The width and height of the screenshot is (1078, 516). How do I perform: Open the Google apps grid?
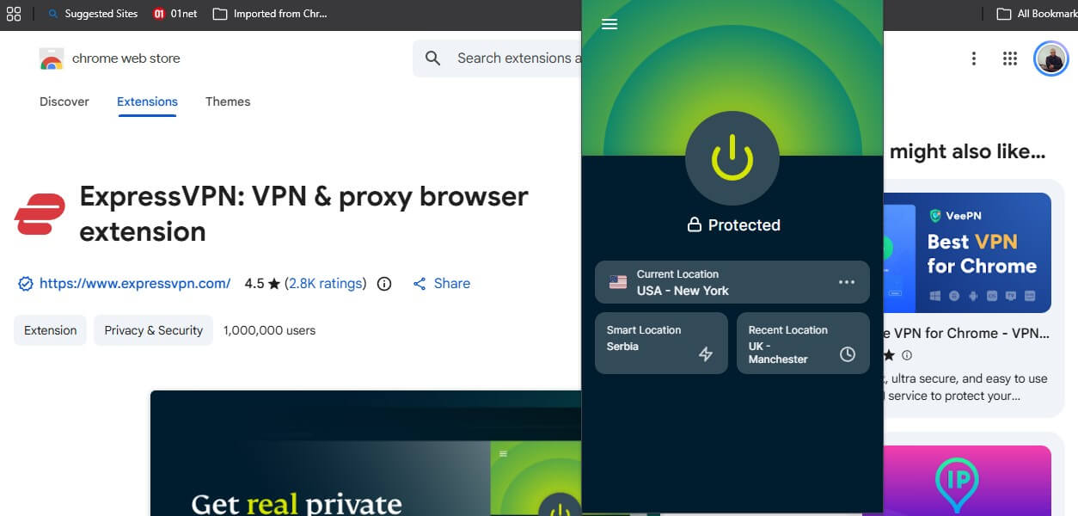pos(1010,58)
